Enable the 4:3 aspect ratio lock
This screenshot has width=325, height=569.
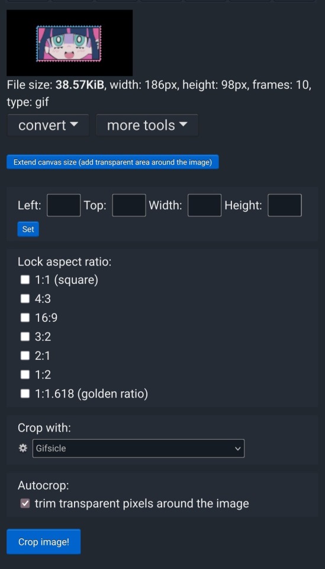point(25,299)
